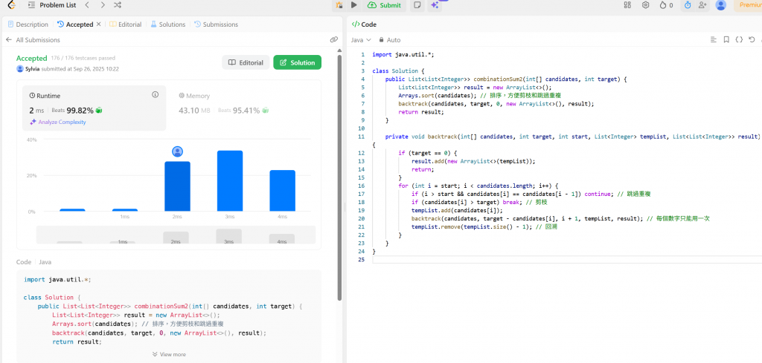Adjust the chart range mini-map slider
The width and height of the screenshot is (762, 363).
click(176, 235)
